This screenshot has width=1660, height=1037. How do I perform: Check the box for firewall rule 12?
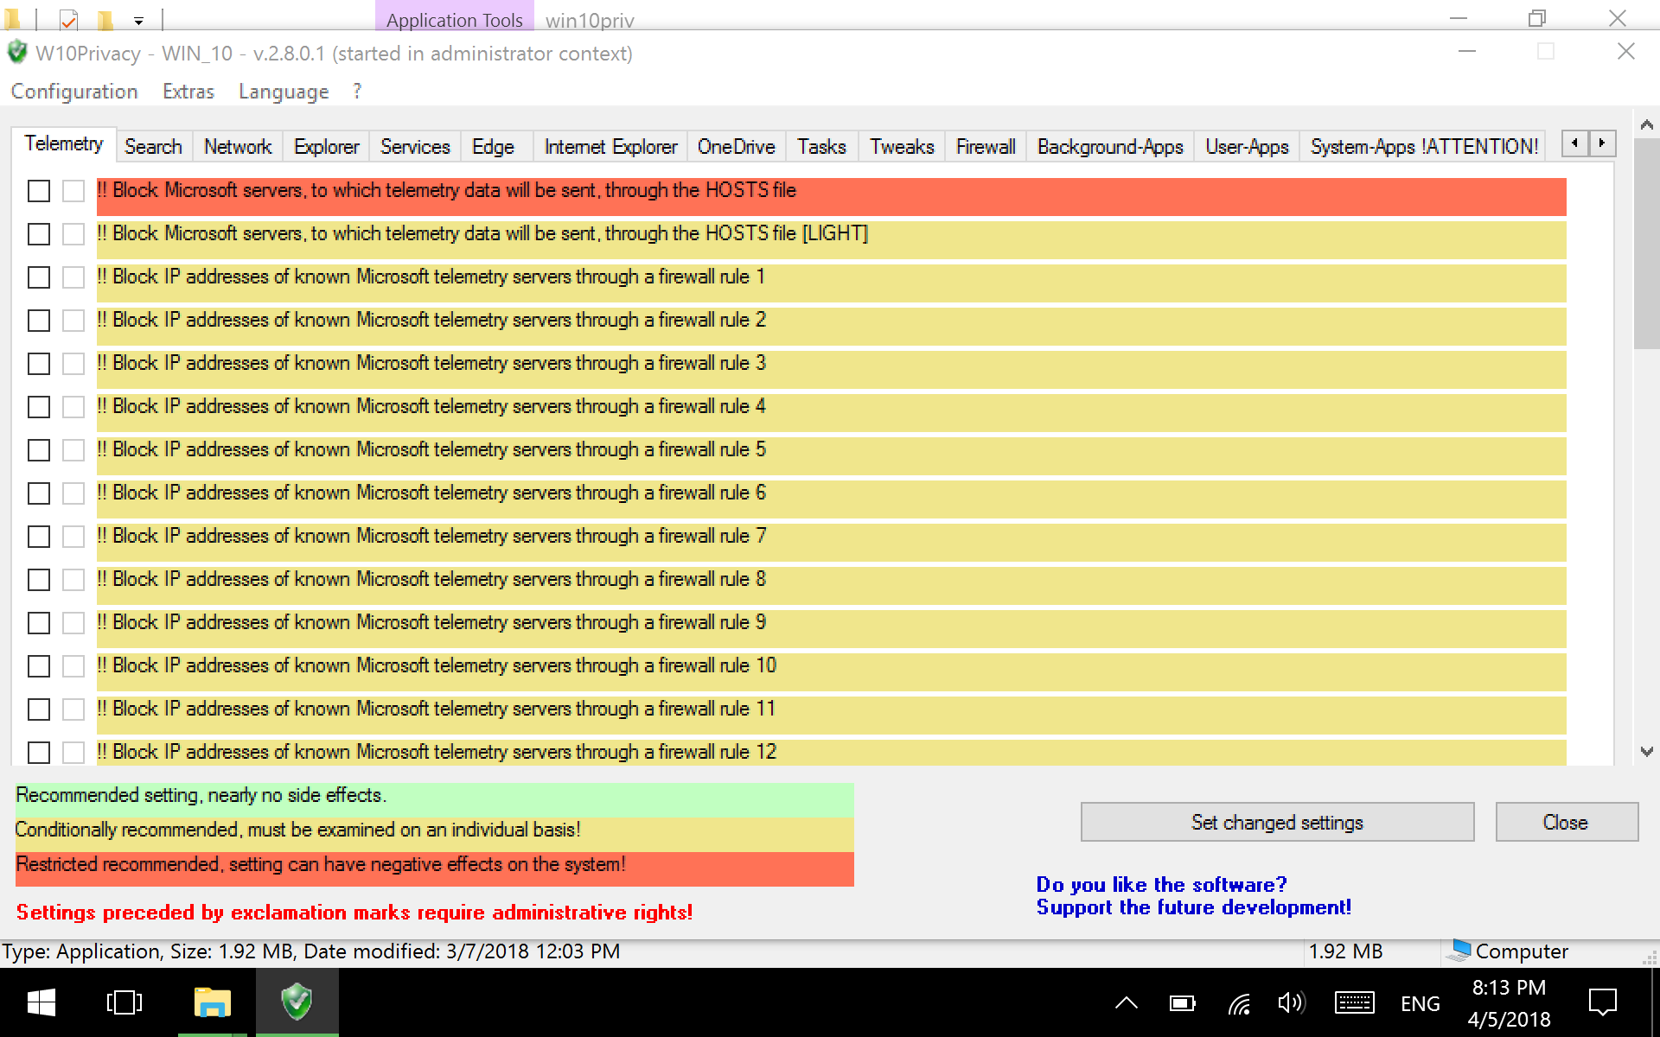[x=38, y=754]
